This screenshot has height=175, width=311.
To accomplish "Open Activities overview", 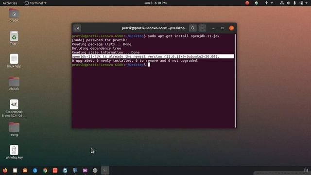I will [10, 3].
